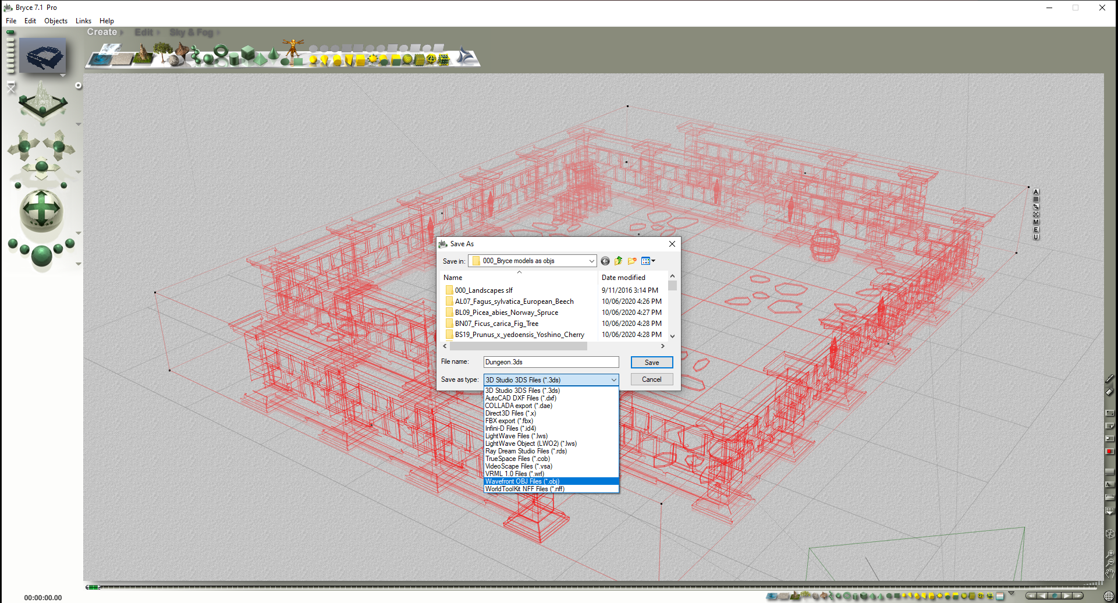Create a cylinder primitive
1118x603 pixels.
pos(234,59)
